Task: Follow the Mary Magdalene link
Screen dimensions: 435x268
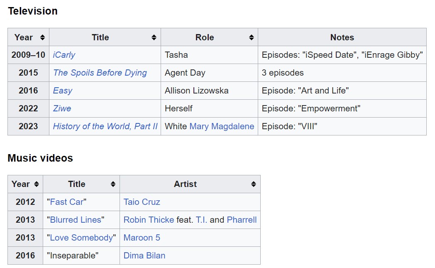Action: click(x=222, y=126)
